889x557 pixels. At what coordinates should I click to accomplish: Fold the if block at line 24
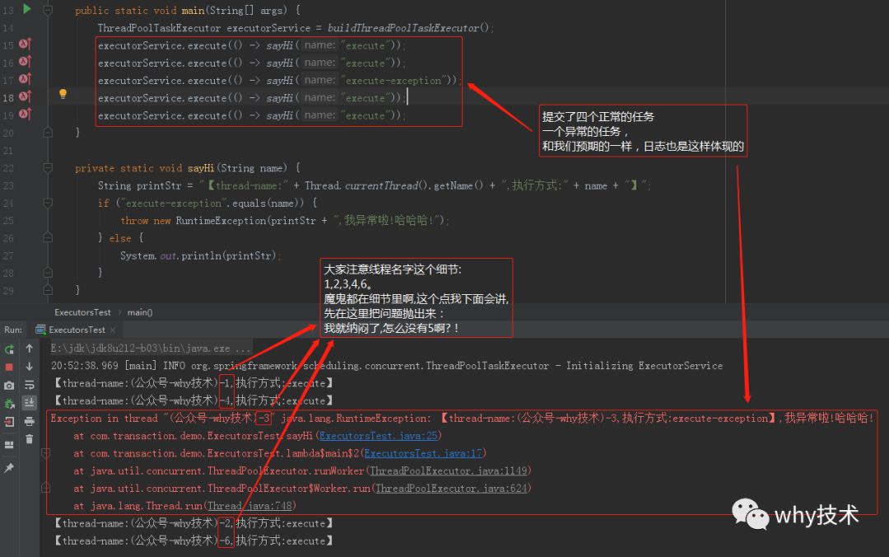click(49, 203)
